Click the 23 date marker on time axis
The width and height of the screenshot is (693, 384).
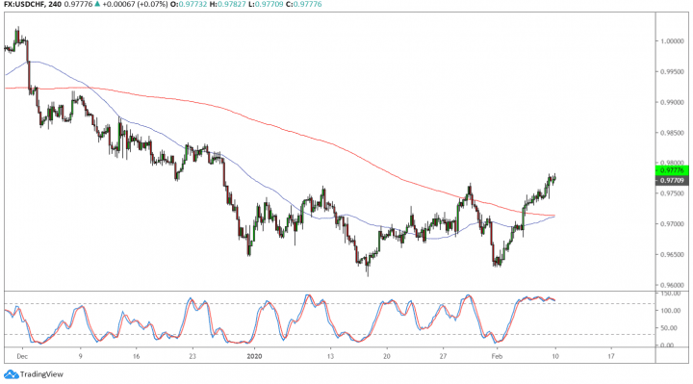coord(192,356)
